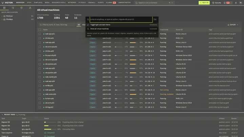Sort by the Guest OS column header
This screenshot has height=137, width=244.
(179, 30)
